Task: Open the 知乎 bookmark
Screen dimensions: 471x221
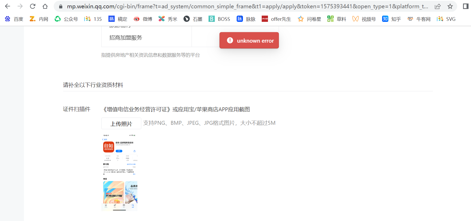Action: [x=392, y=19]
